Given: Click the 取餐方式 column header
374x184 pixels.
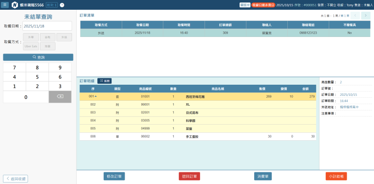Looking at the screenshot, I should tap(101, 25).
